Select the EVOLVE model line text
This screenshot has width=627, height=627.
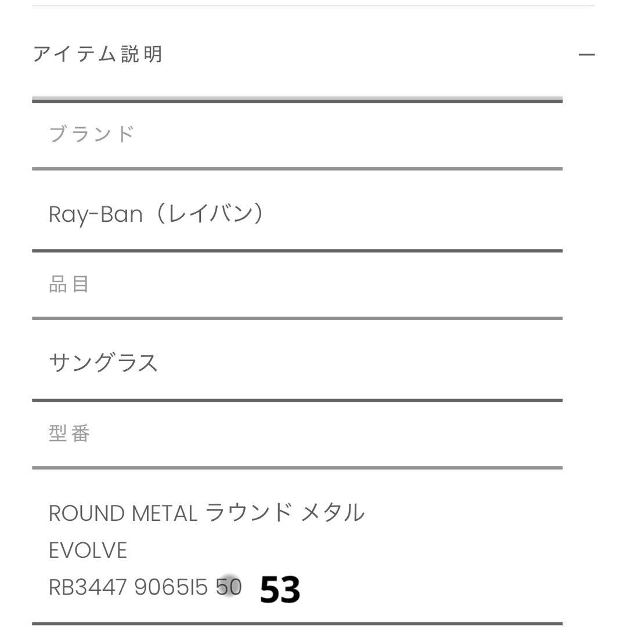tap(88, 549)
